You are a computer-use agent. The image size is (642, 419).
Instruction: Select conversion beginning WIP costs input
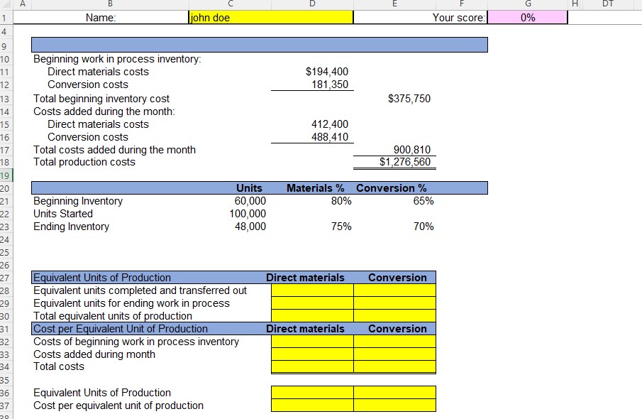[x=394, y=342]
